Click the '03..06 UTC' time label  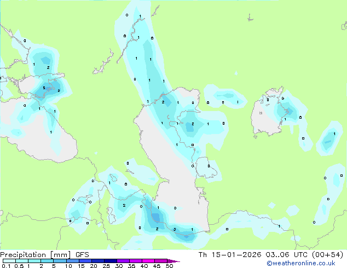pyautogui.click(x=287, y=255)
